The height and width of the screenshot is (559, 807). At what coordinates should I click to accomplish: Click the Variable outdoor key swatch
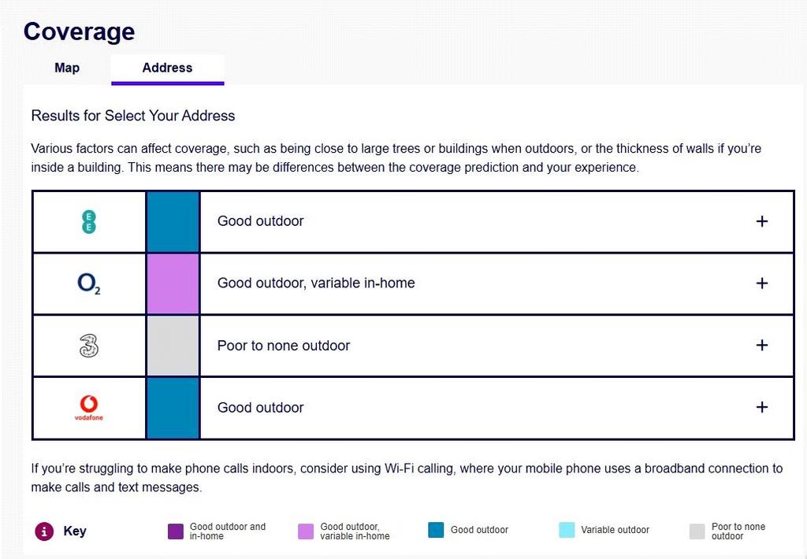click(x=567, y=530)
